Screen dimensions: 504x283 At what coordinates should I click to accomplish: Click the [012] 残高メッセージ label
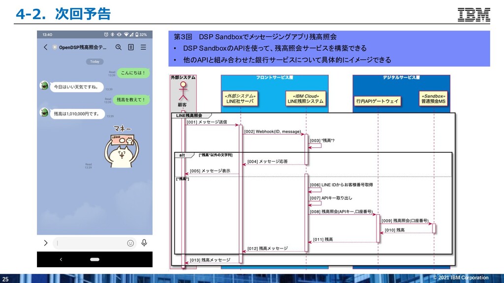click(x=267, y=248)
